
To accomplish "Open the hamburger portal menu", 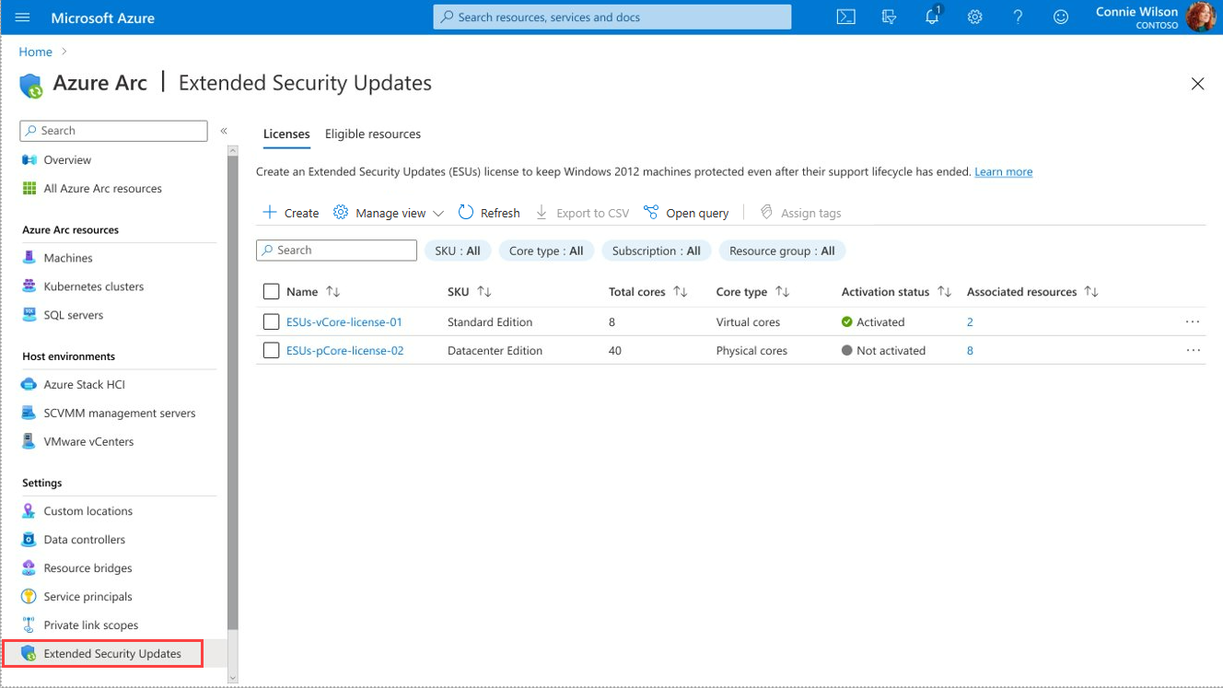I will click(x=23, y=17).
